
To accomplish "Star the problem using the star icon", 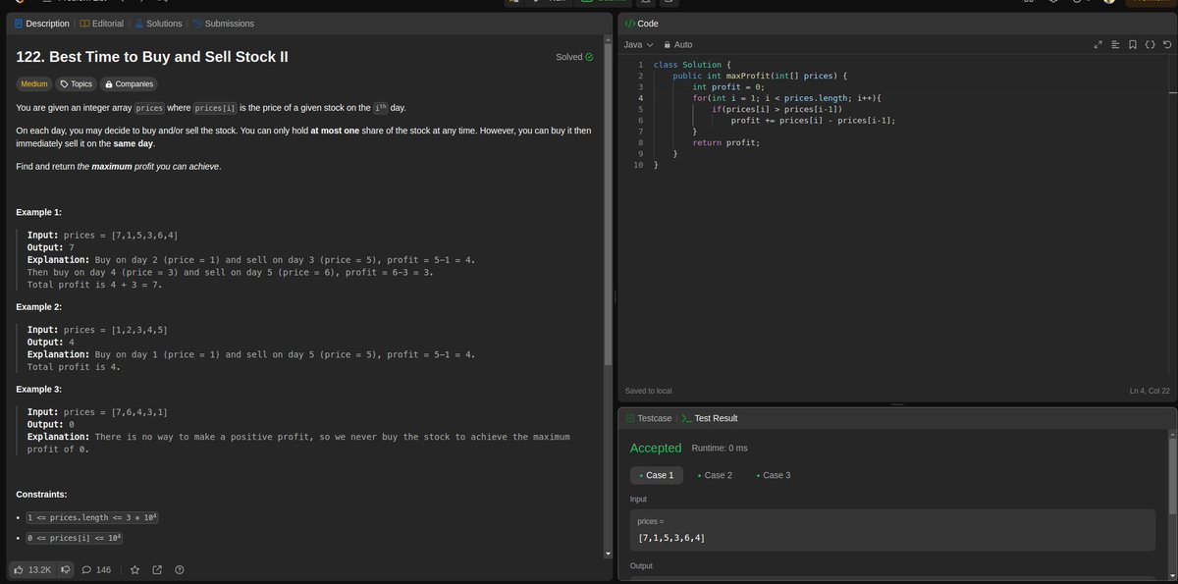I will [134, 569].
